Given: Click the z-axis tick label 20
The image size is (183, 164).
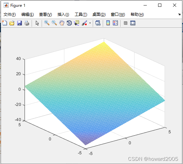Looking at the screenshot, I should pyautogui.click(x=18, y=74).
